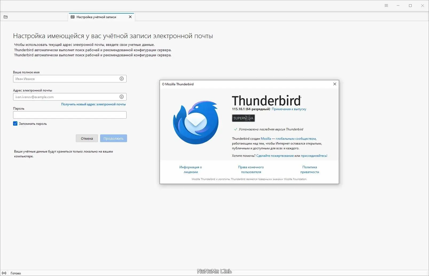The width and height of the screenshot is (429, 276).
Task: Click the Supernova badge
Action: click(x=243, y=118)
